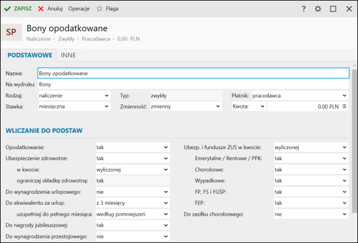Click the red Anuluj cancel X icon
Viewport: 358px width, 243px height.
[41, 9]
